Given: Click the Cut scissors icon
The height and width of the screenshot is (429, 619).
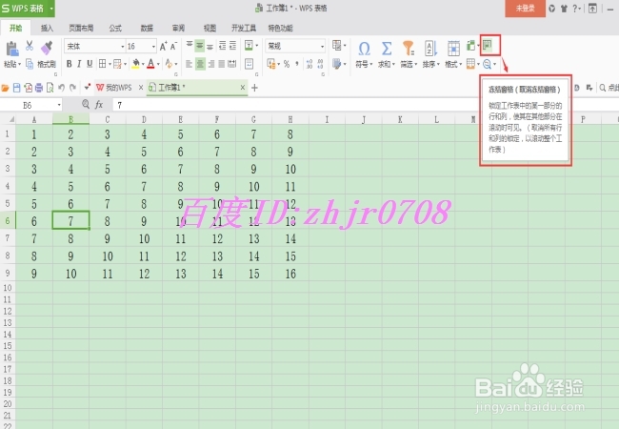Looking at the screenshot, I should pos(30,46).
